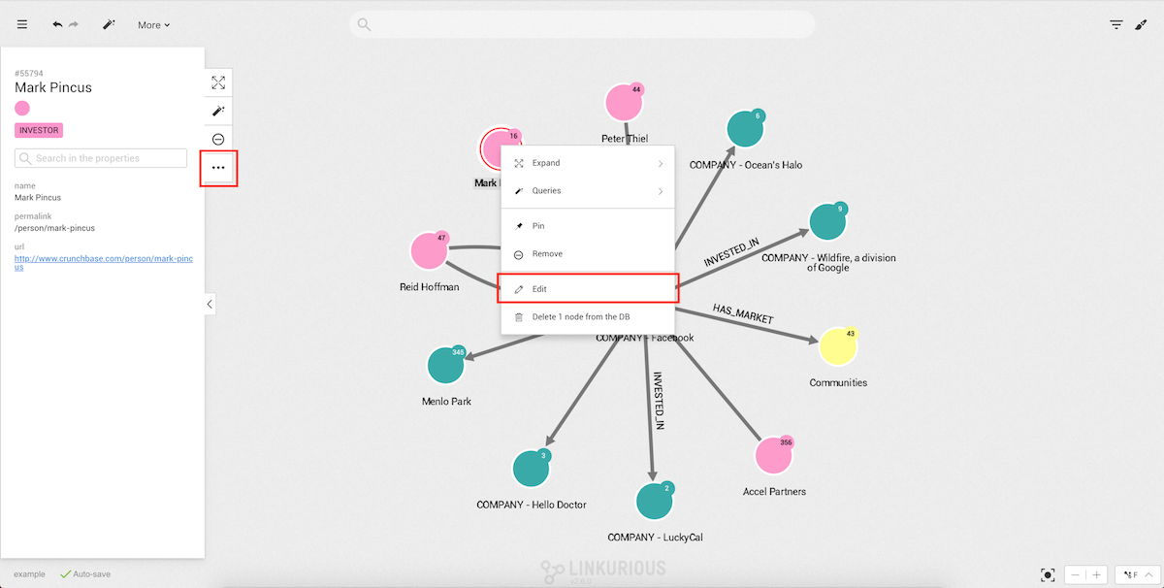Click the zoom in plus button
Screen dimensions: 1164x588
1096,574
